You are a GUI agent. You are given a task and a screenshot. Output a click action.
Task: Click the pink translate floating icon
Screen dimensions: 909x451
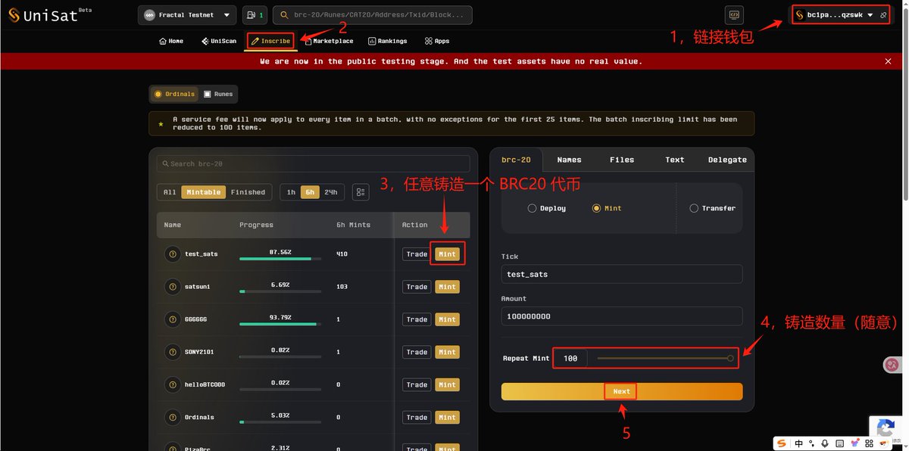tap(892, 365)
